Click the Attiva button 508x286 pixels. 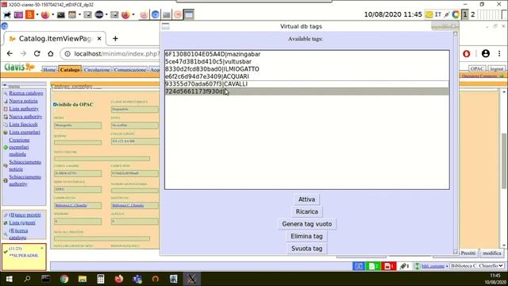click(x=306, y=199)
